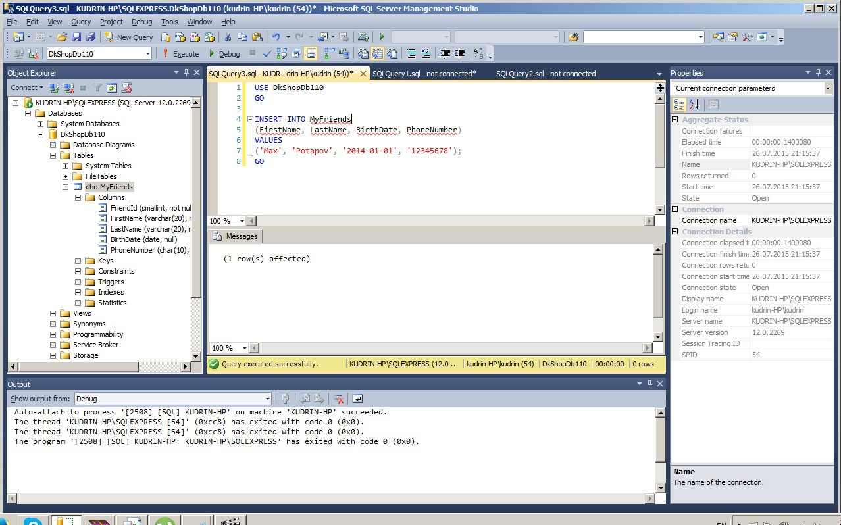This screenshot has height=525, width=841.
Task: Parse query with the checkmark icon
Action: coord(267,53)
